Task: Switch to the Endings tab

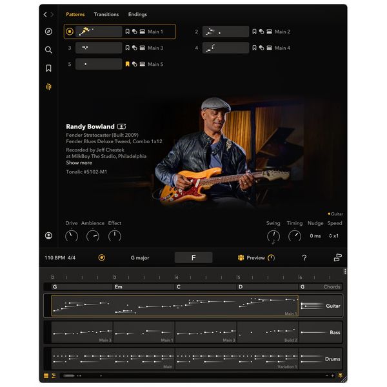Action: 137,14
